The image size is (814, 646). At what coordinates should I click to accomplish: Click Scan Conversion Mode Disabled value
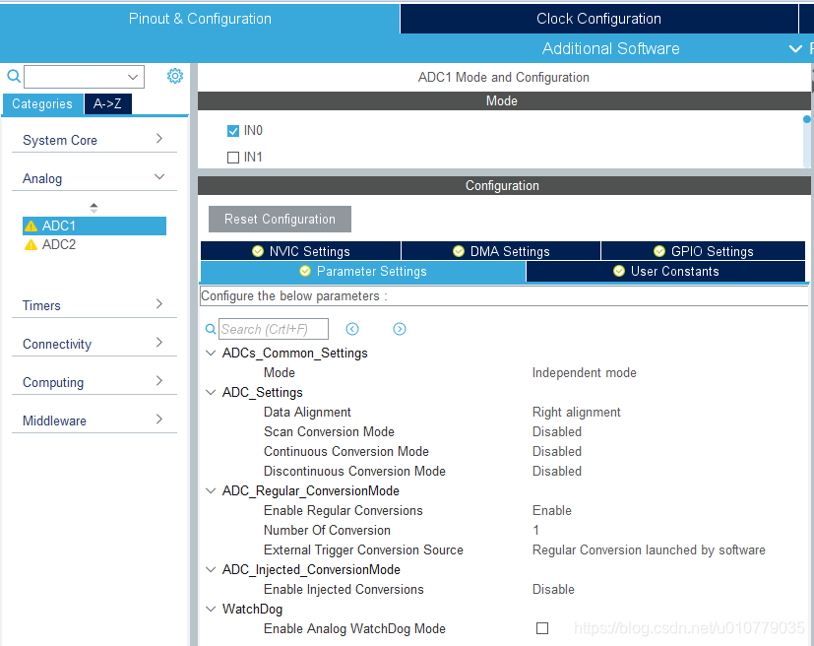(556, 432)
